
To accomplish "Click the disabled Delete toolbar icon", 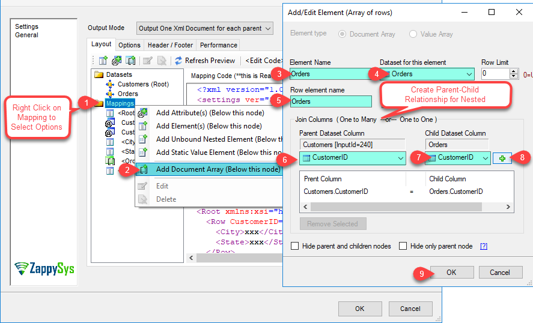I will click(162, 61).
